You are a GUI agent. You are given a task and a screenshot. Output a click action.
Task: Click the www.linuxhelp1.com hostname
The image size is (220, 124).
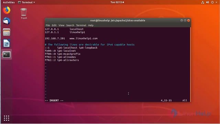coord(84,38)
